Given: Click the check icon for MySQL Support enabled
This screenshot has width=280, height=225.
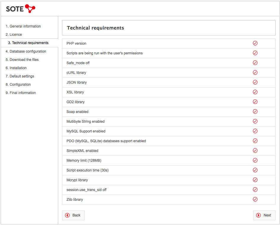Looking at the screenshot, I should (x=255, y=131).
